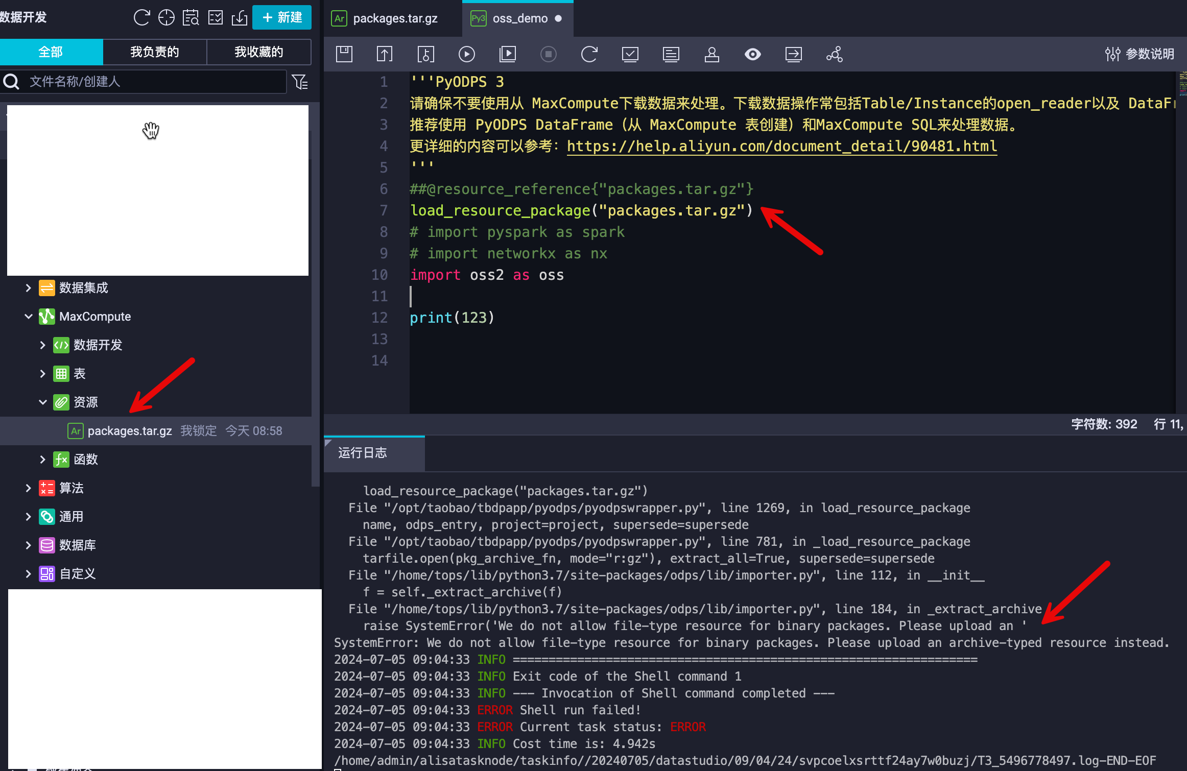Expand the 函数 folder
The width and height of the screenshot is (1187, 771).
43,460
